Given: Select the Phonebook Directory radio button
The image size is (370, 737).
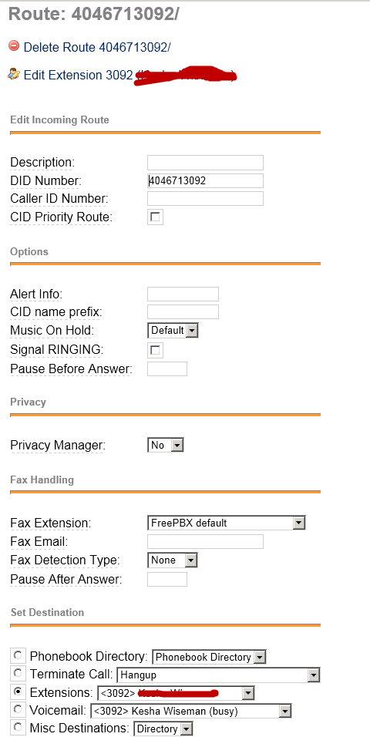Looking at the screenshot, I should coord(18,655).
